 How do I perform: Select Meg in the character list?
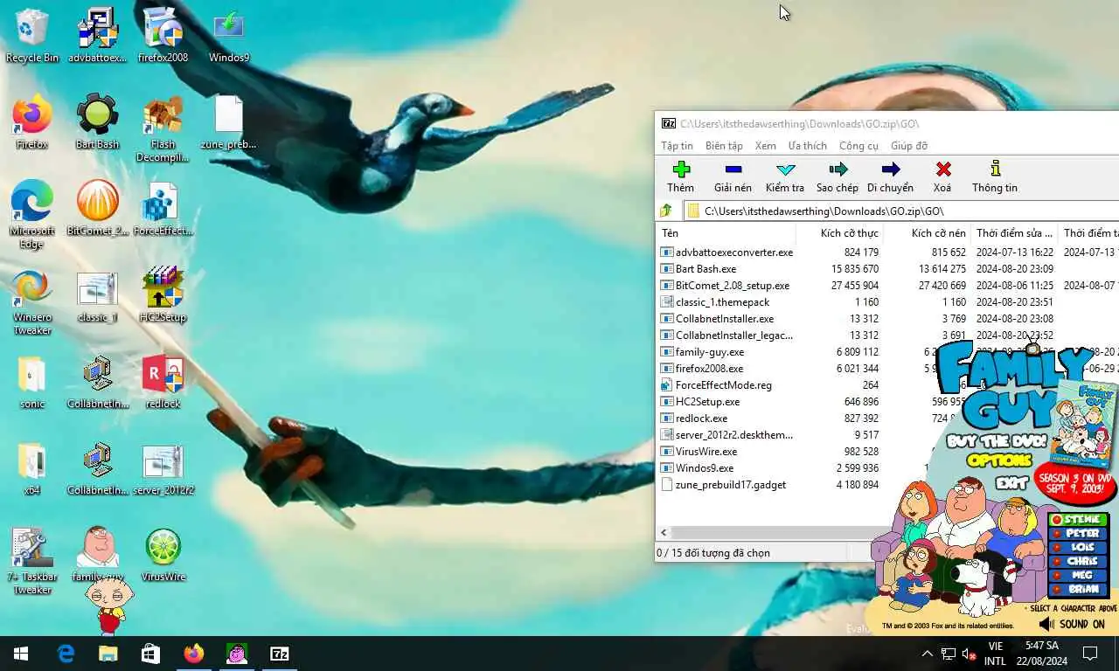pyautogui.click(x=1078, y=576)
